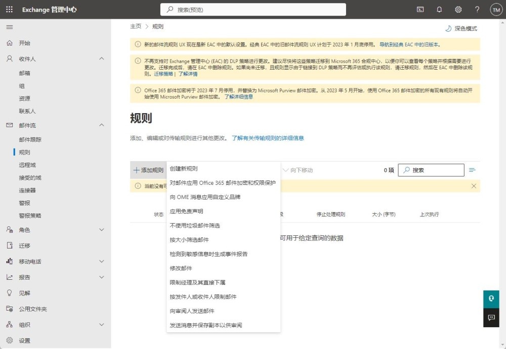Open the app launcher waffle icon

(x=10, y=10)
